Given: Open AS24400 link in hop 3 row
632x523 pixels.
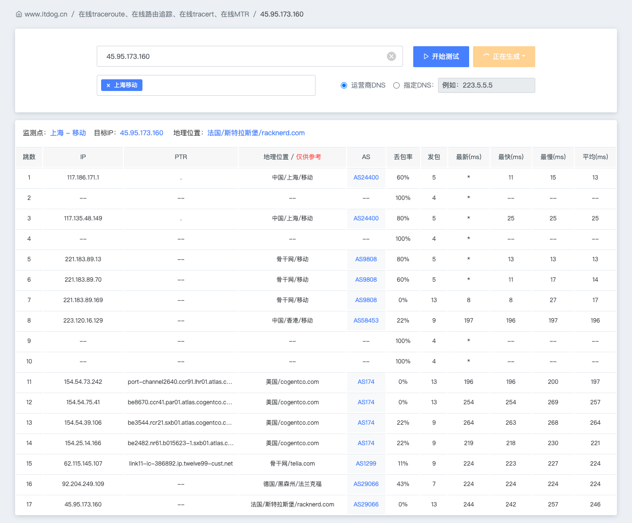Looking at the screenshot, I should click(366, 218).
